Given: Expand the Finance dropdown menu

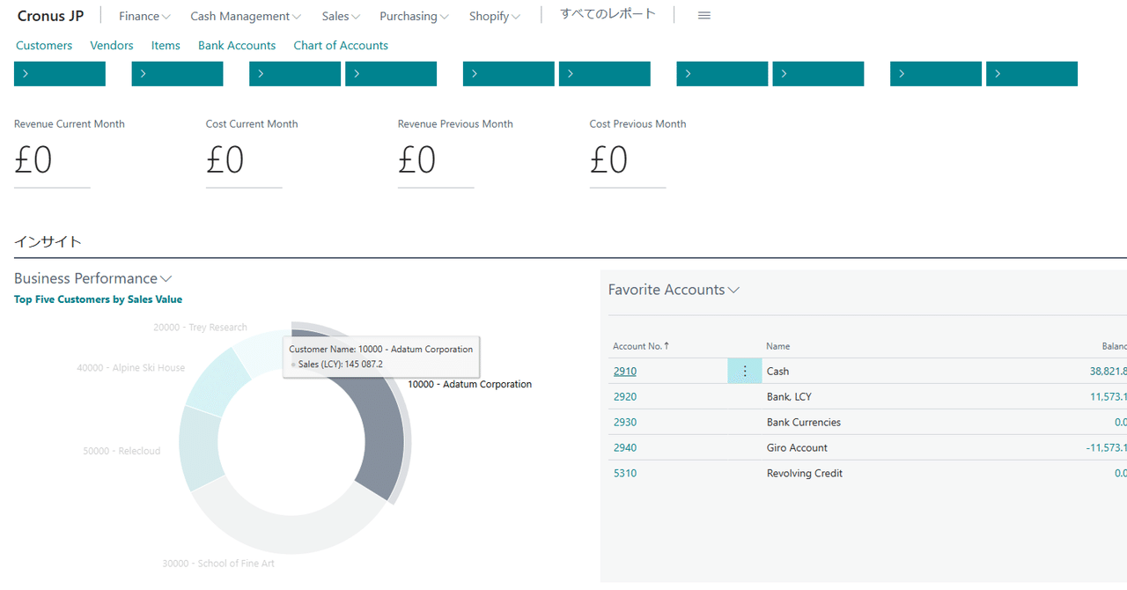Looking at the screenshot, I should point(144,16).
